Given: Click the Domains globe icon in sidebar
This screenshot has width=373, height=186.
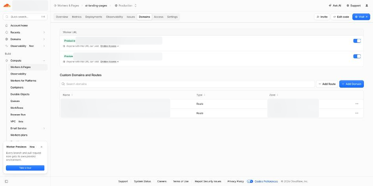Looking at the screenshot, I should [x=7, y=39].
